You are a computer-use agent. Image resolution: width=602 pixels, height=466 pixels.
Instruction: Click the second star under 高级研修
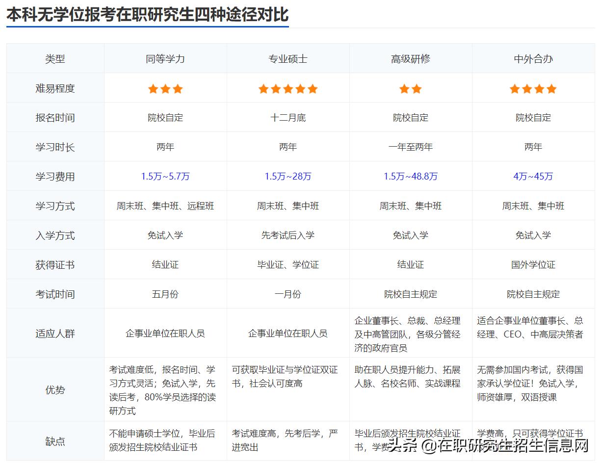click(417, 89)
